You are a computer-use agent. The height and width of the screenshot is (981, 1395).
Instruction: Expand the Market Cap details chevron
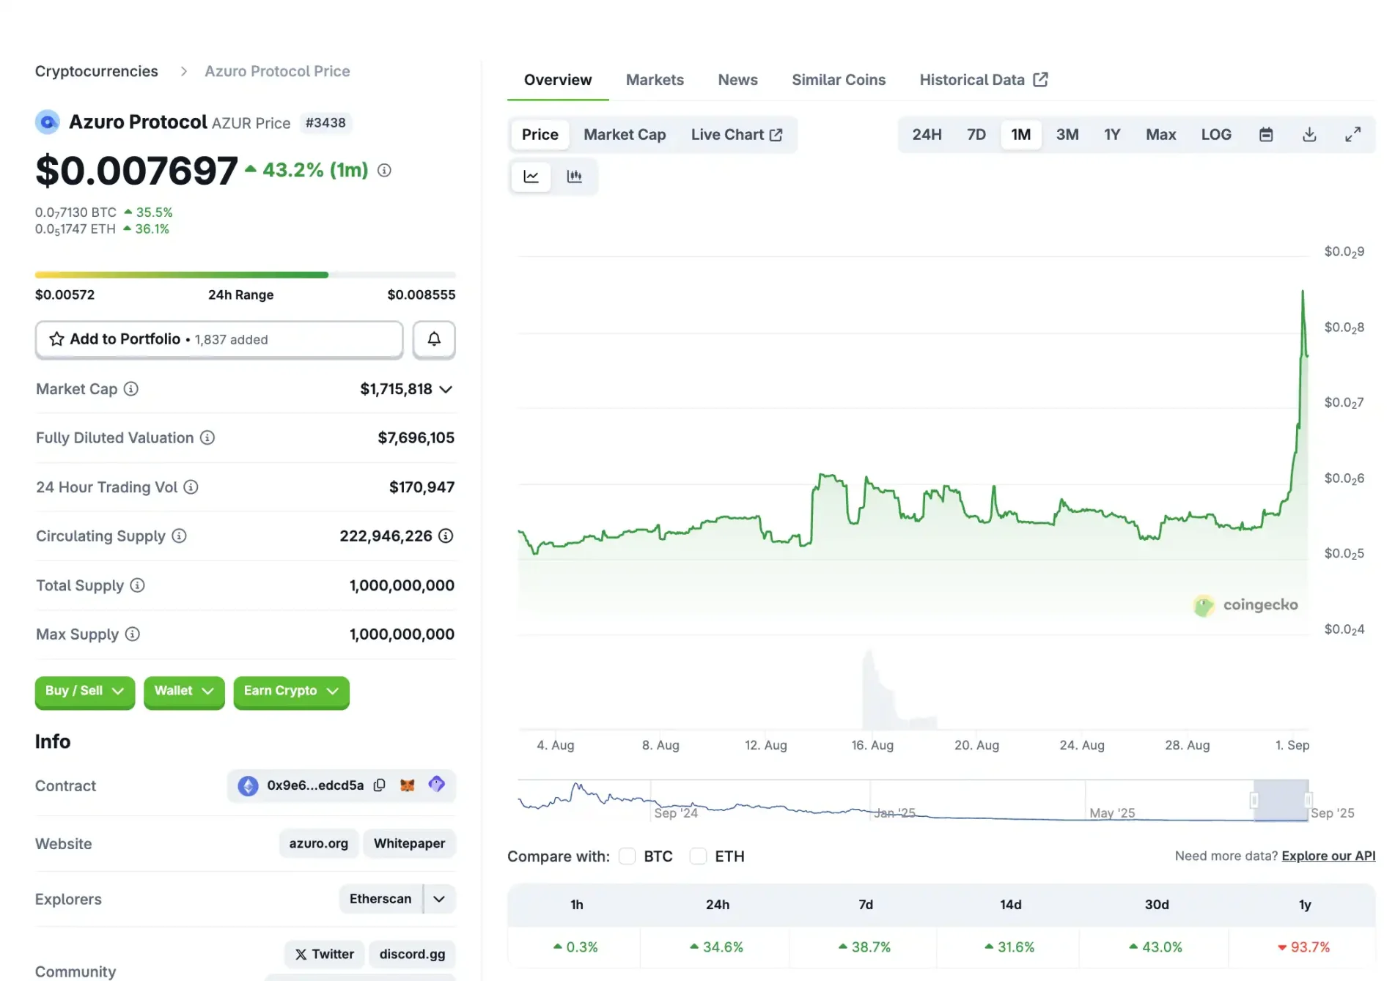point(446,389)
